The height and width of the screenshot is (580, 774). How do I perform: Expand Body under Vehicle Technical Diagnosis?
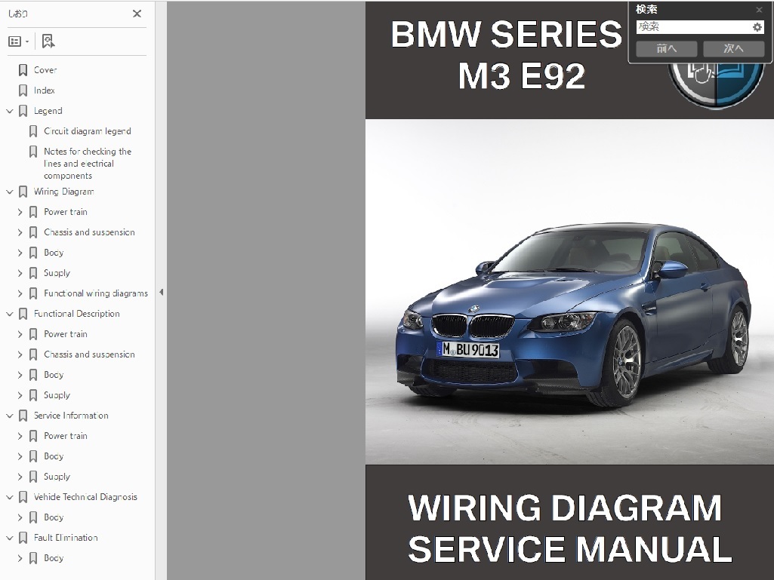click(20, 517)
